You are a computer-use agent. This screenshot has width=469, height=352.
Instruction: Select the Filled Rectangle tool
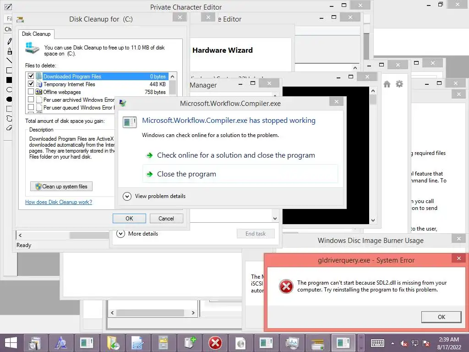[x=9, y=80]
